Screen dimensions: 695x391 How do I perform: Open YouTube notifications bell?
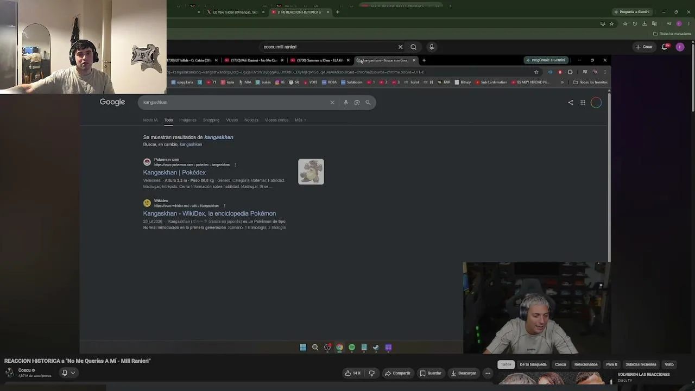tap(665, 47)
